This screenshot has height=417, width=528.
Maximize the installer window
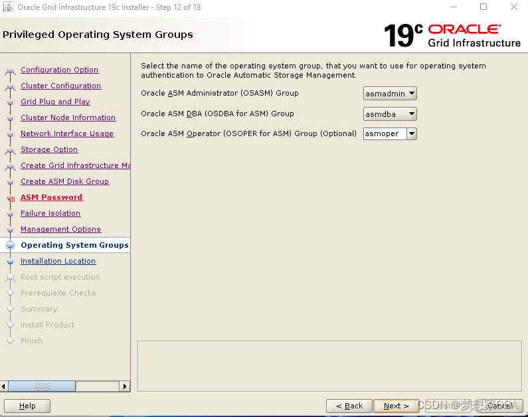tap(484, 7)
